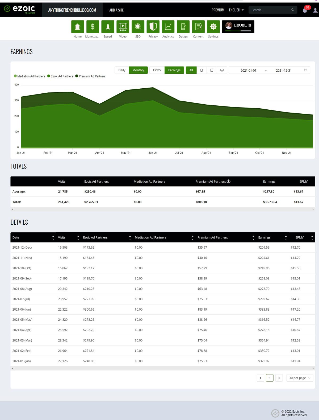This screenshot has height=420, width=319.
Task: Open the Home dashboard icon
Action: click(x=78, y=27)
